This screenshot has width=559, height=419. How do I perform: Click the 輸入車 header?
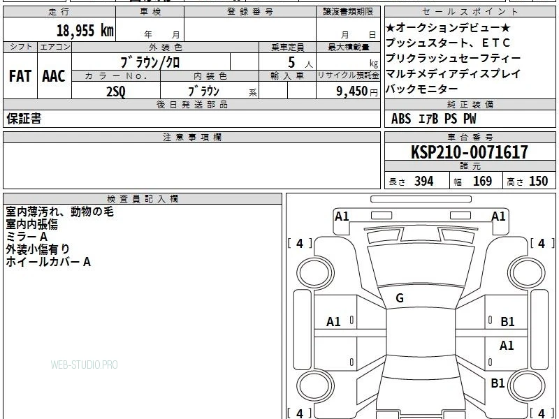tap(287, 76)
